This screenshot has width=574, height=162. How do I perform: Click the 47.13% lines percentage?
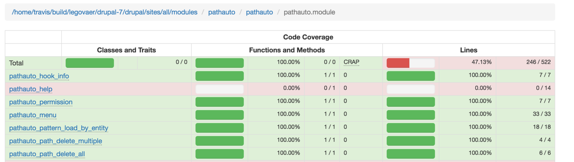[481, 62]
